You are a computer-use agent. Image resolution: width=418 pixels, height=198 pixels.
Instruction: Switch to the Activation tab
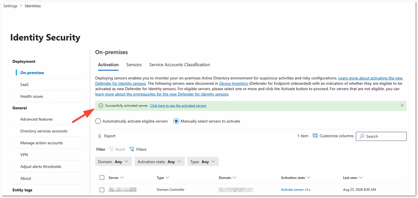point(108,65)
